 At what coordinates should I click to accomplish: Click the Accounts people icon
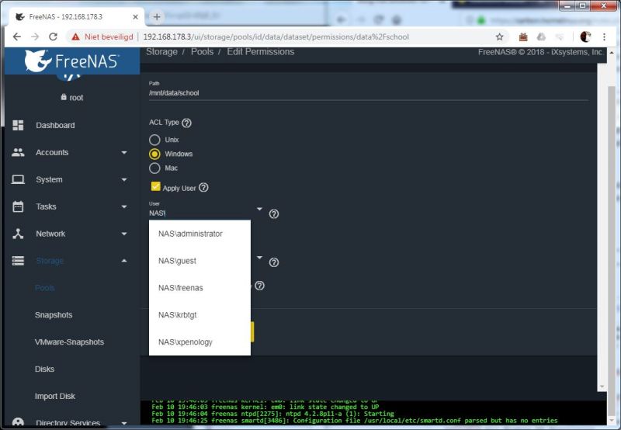18,152
